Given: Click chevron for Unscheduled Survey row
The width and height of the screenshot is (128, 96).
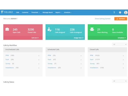Looking at the screenshot, I should click(39, 64).
